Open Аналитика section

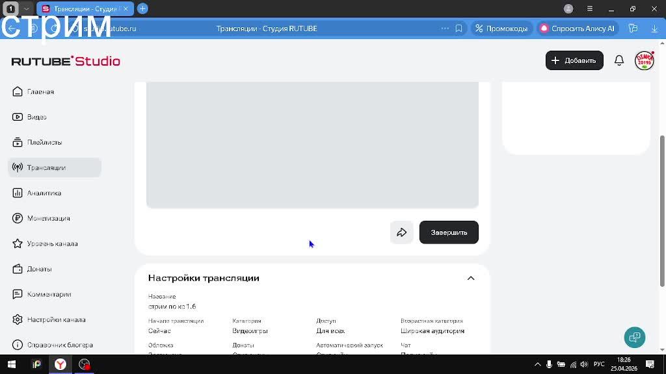pos(44,193)
